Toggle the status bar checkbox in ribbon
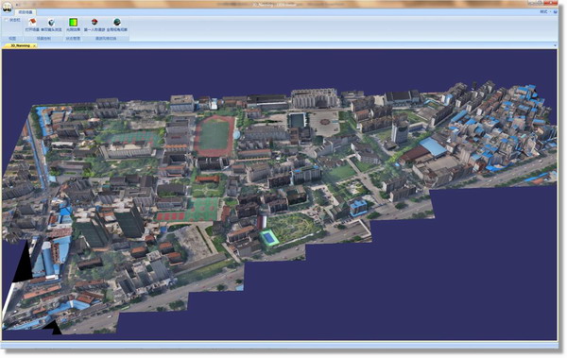567x358 pixels. (7, 20)
